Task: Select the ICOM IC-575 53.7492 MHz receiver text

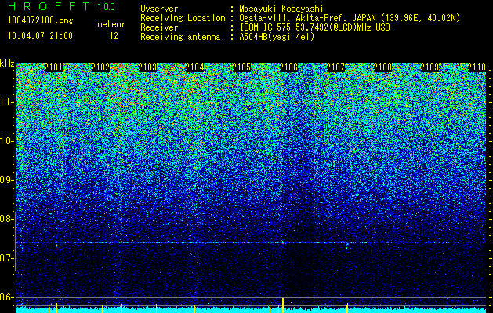Action: pyautogui.click(x=314, y=27)
